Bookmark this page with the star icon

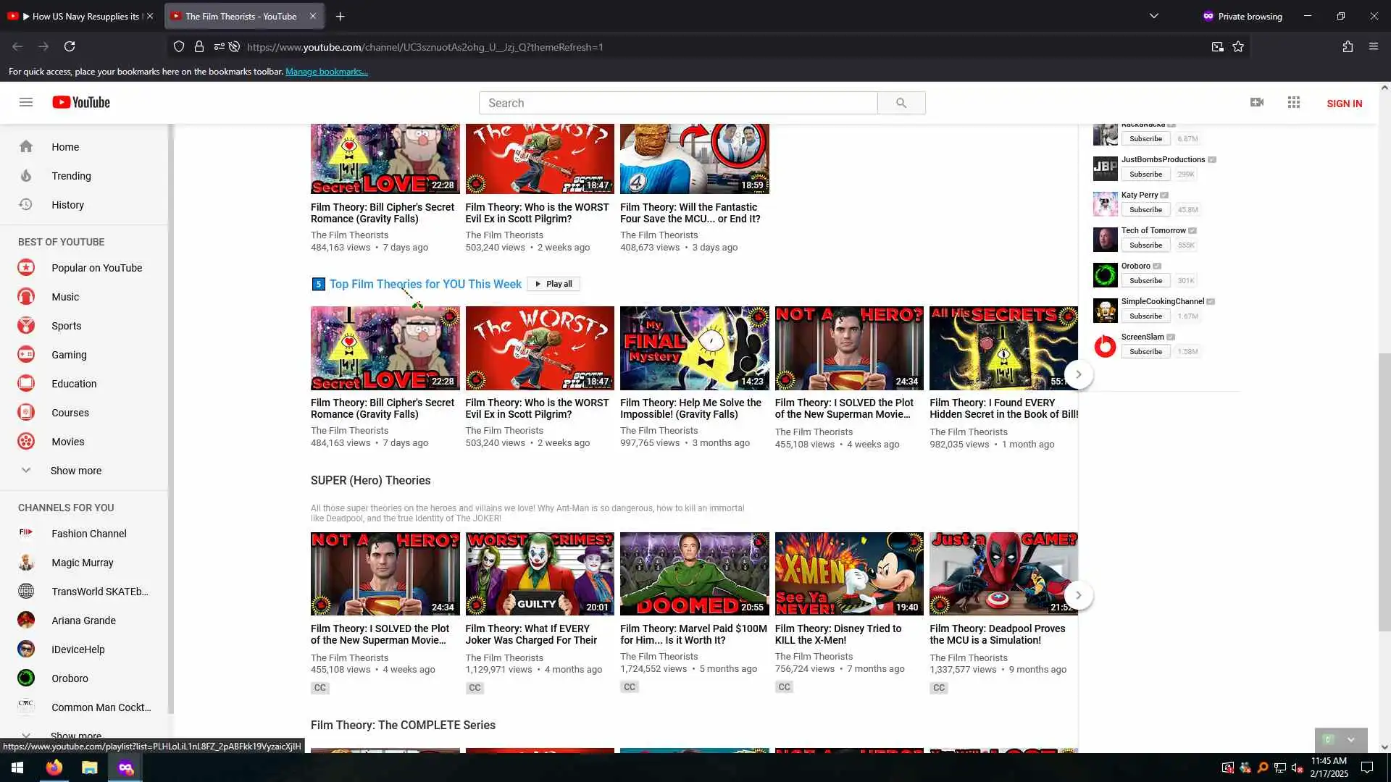[1238, 46]
